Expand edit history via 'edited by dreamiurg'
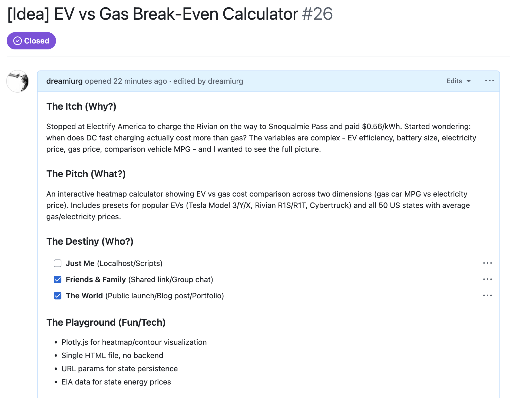This screenshot has height=398, width=510. (x=208, y=81)
